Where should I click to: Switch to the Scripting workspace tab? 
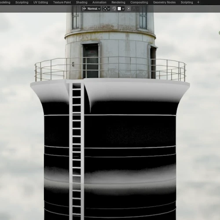(187, 2)
